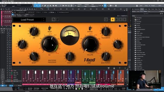Select the Mute tool in the toolbar
The image size is (164, 92).
[50, 6]
